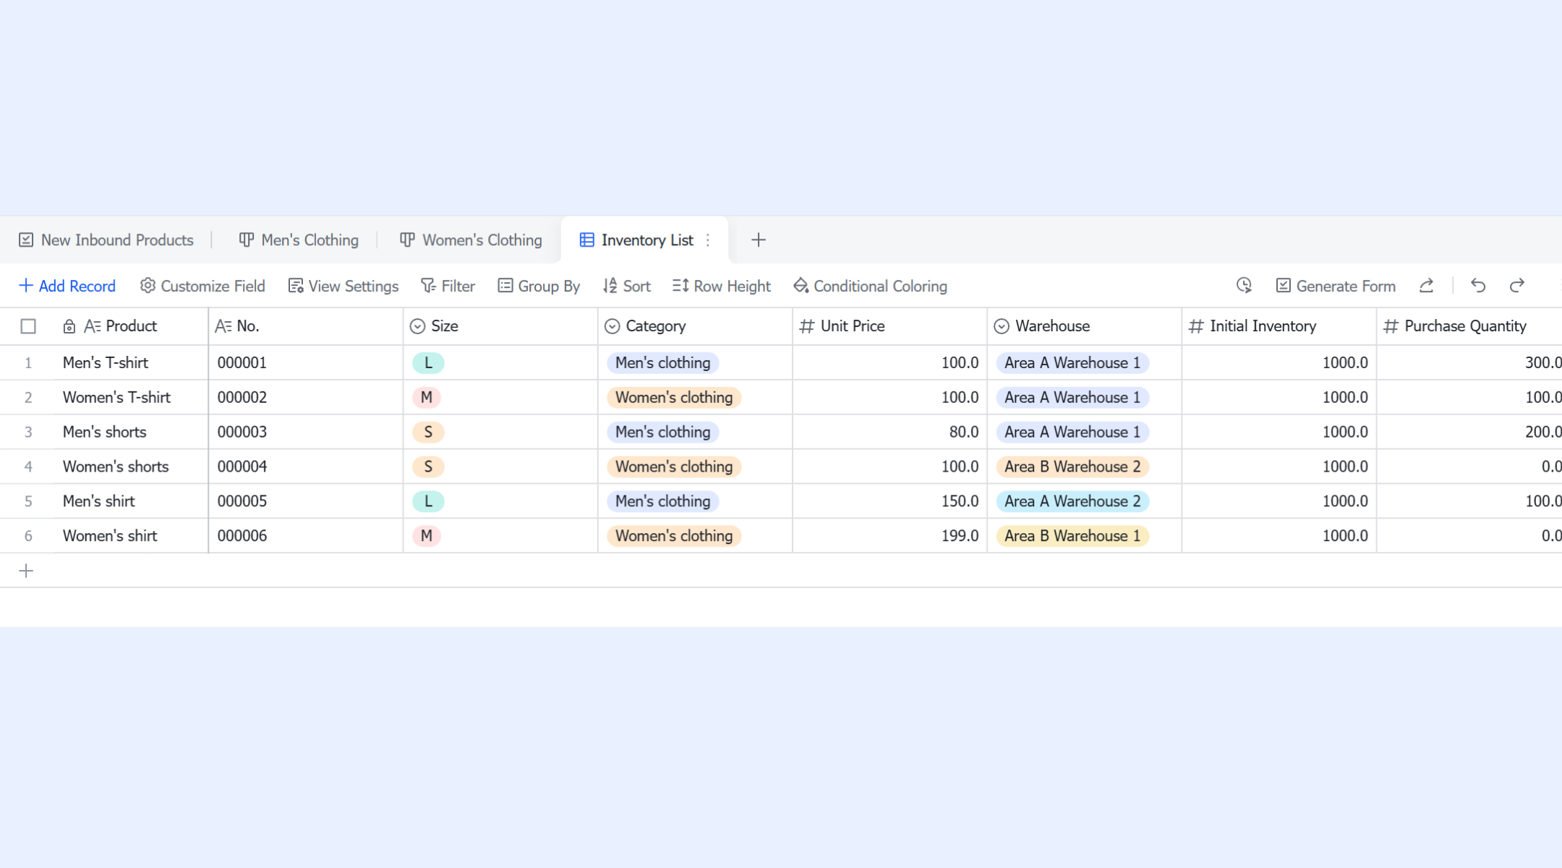The height and width of the screenshot is (868, 1562).
Task: Redo the last action
Action: [1517, 286]
